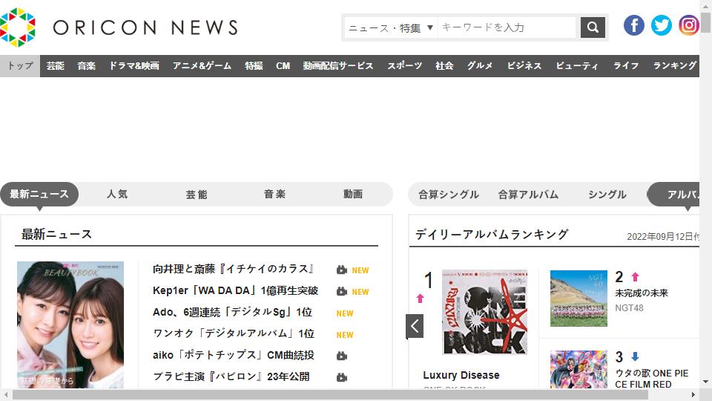
Task: Open the Luxury Disease album link
Action: pyautogui.click(x=461, y=375)
